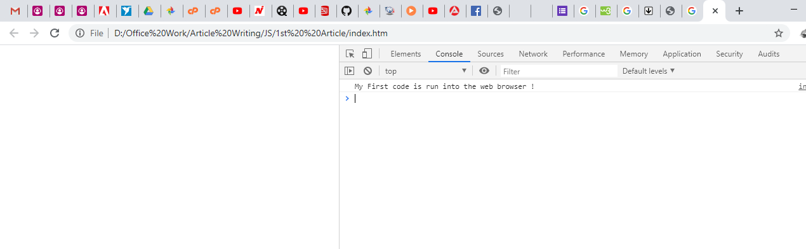Reload the current page
This screenshot has width=806, height=249.
coord(55,33)
